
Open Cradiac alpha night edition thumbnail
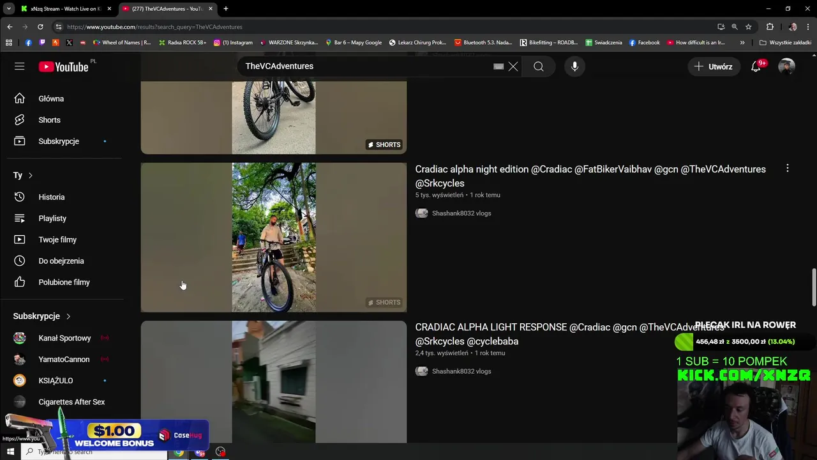[x=274, y=237]
